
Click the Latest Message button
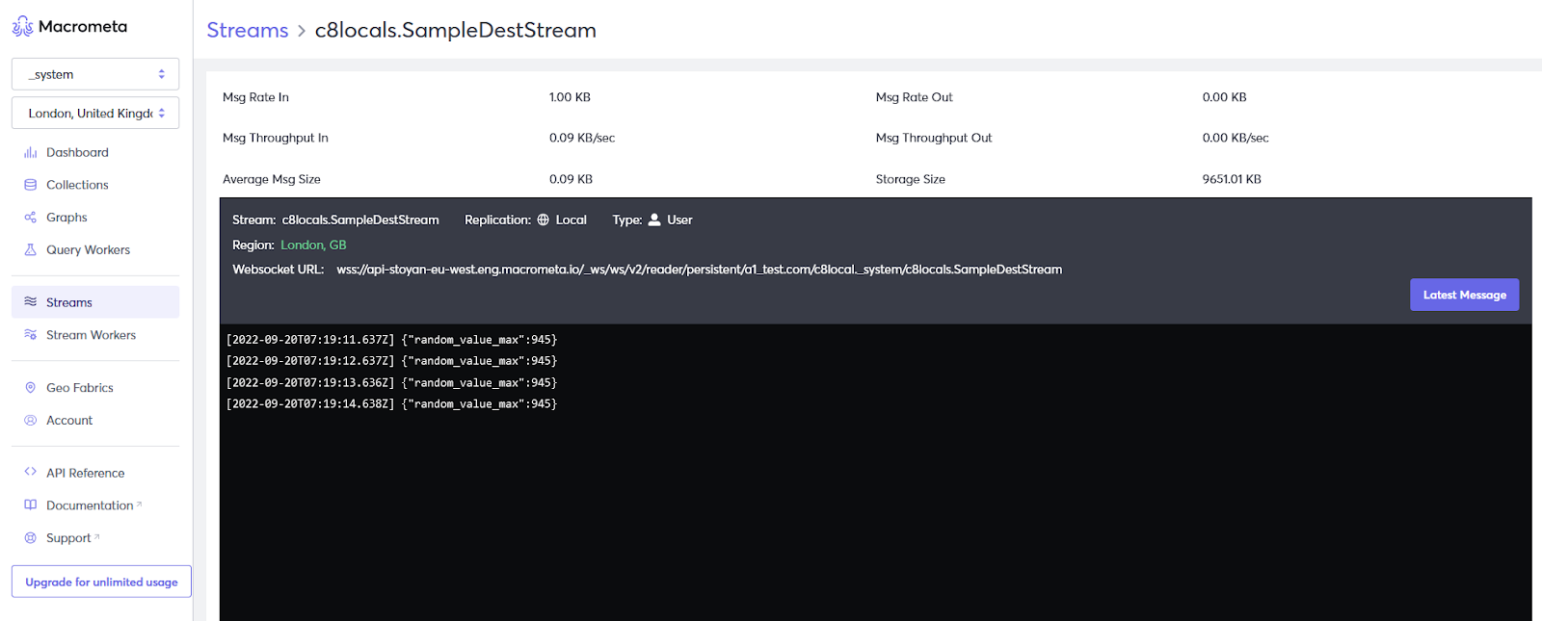click(x=1464, y=295)
